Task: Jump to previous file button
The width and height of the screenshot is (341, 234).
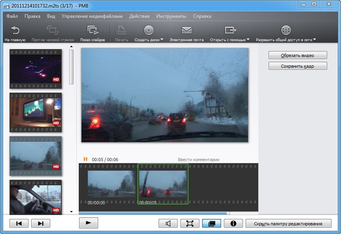Action: coord(19,223)
